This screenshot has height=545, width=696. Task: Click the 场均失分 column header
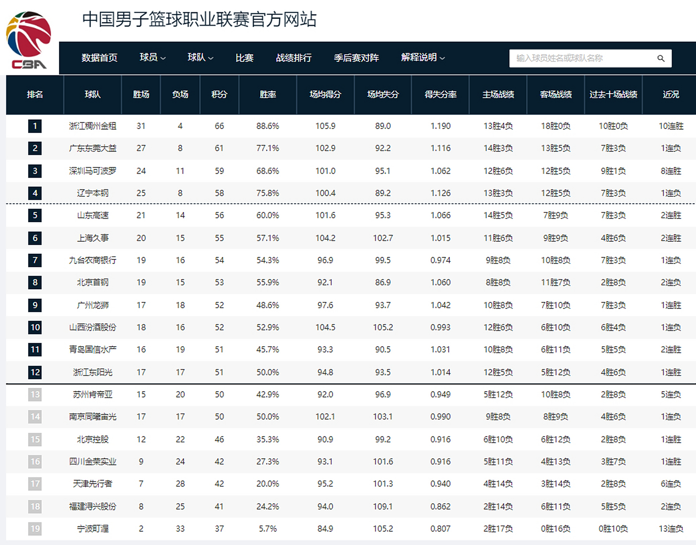click(383, 95)
